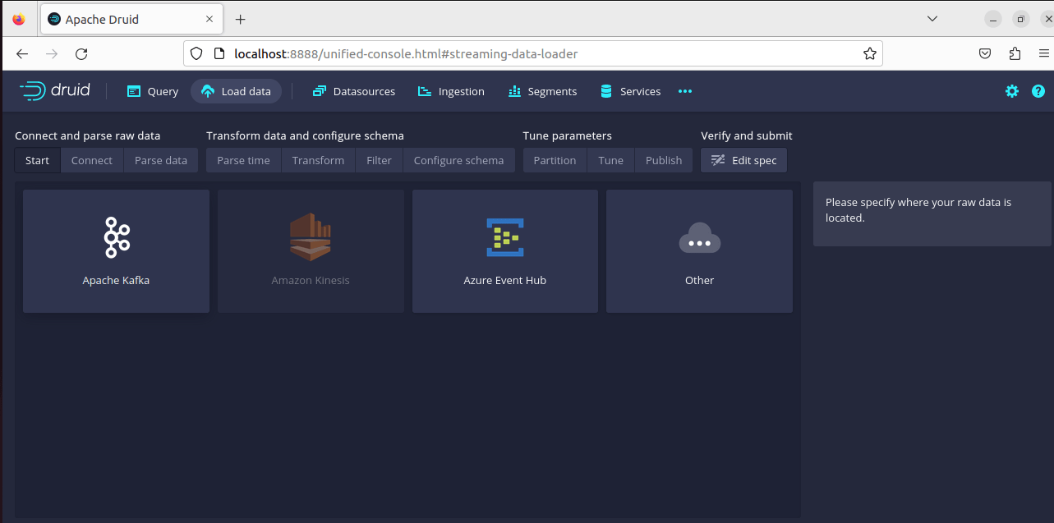Select the Apache Kafka source tile
Viewport: 1054px width, 523px height.
coord(116,250)
